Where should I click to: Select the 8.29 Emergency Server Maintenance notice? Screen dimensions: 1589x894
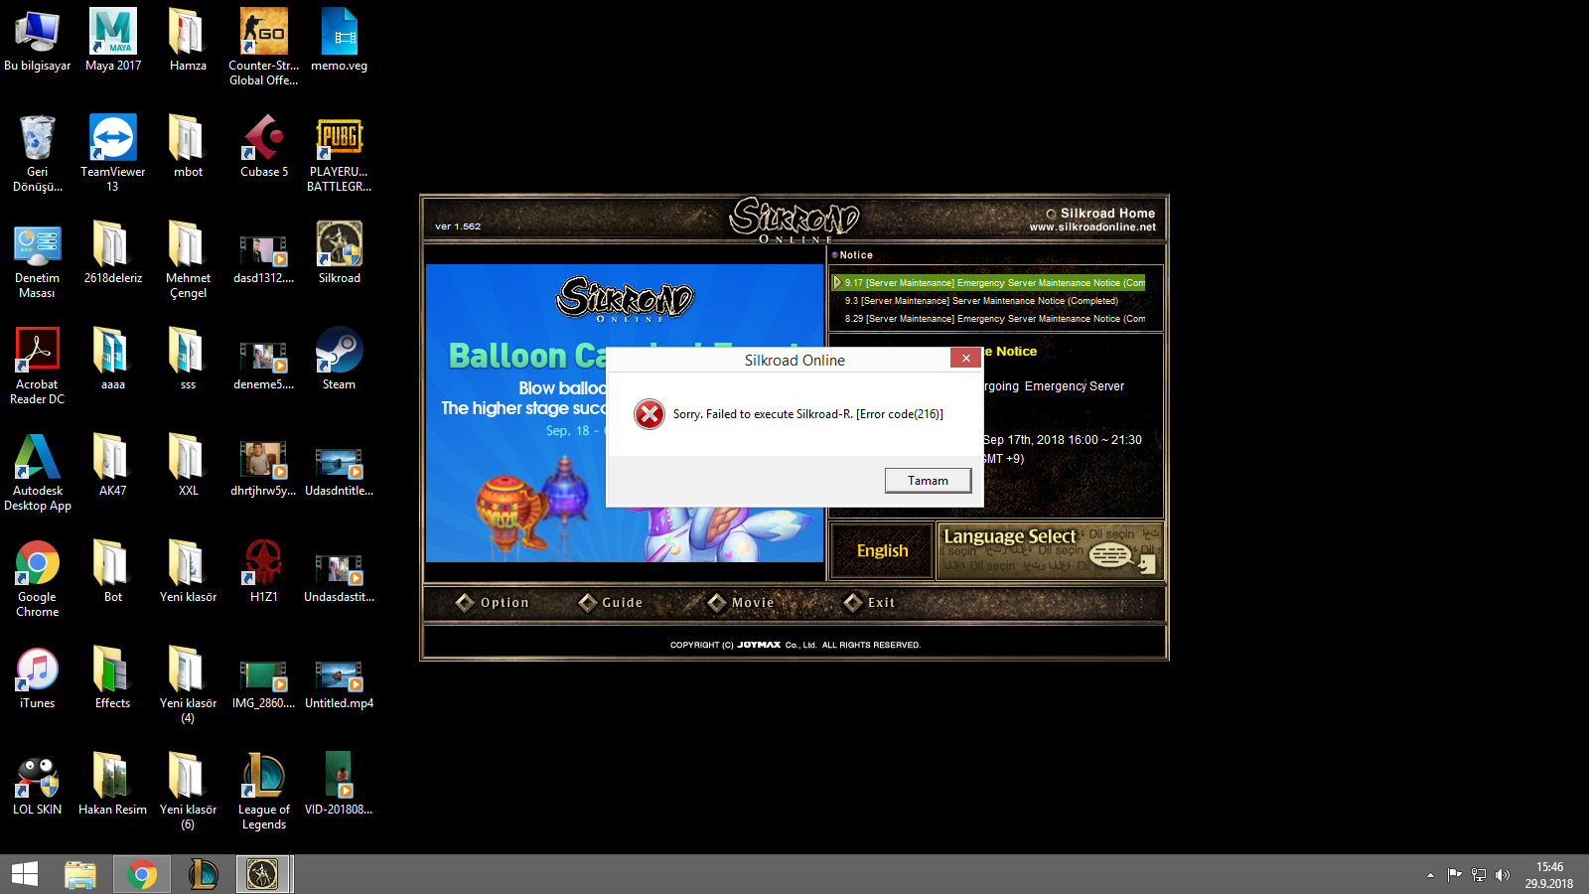[x=994, y=319]
